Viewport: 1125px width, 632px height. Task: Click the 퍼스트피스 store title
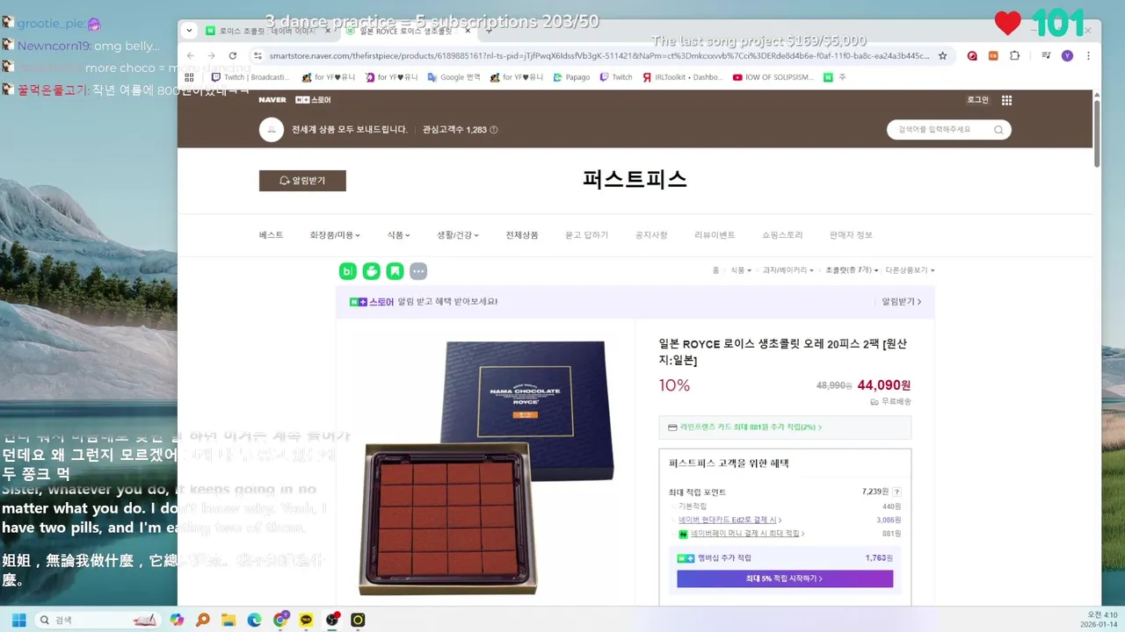(635, 180)
